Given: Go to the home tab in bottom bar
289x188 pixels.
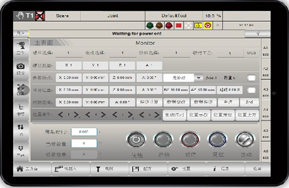Looking at the screenshot, I should (32, 169).
